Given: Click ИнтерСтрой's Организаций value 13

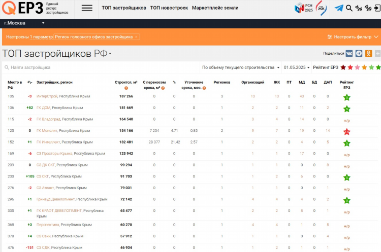Looking at the screenshot, I should (252, 96).
